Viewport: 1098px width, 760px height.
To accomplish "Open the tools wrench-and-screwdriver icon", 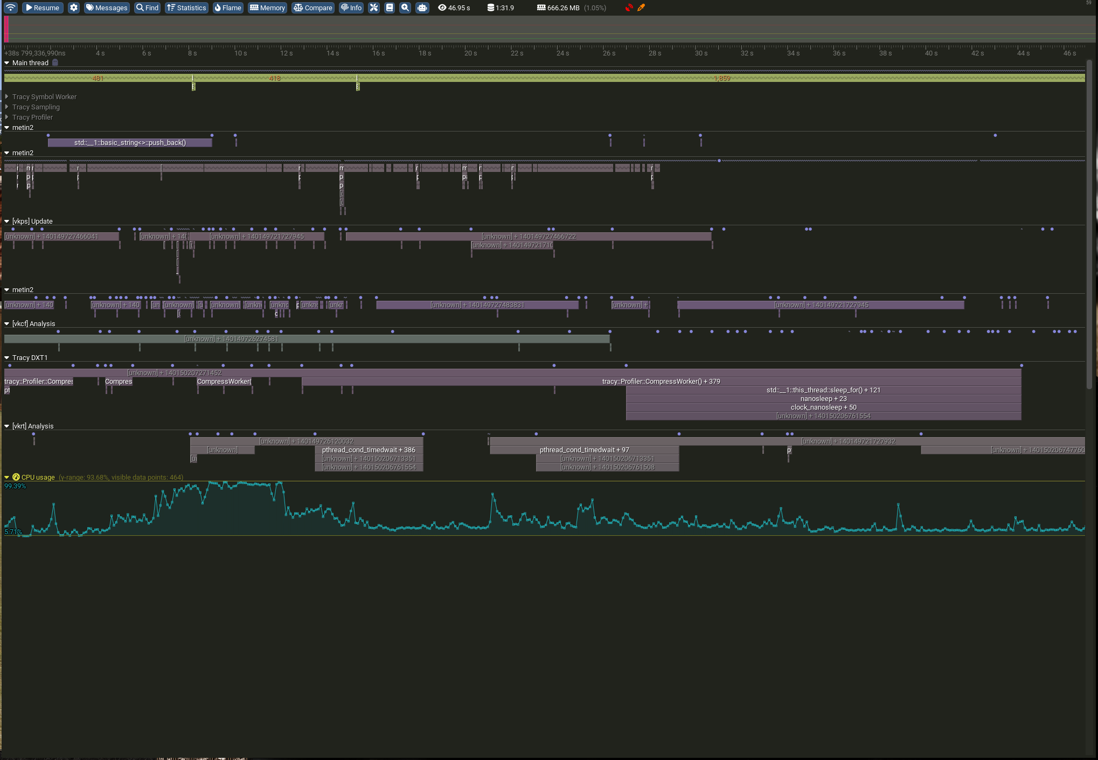I will point(374,8).
